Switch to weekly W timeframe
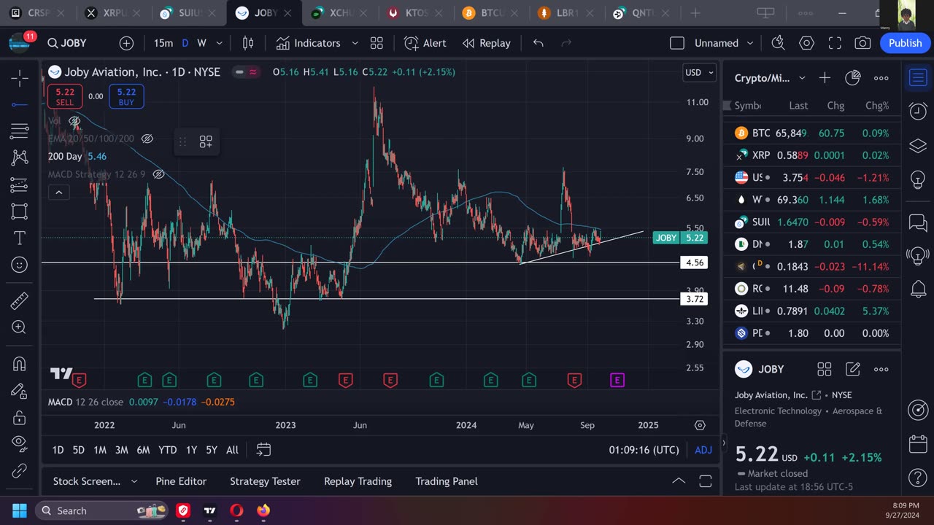 click(x=201, y=43)
